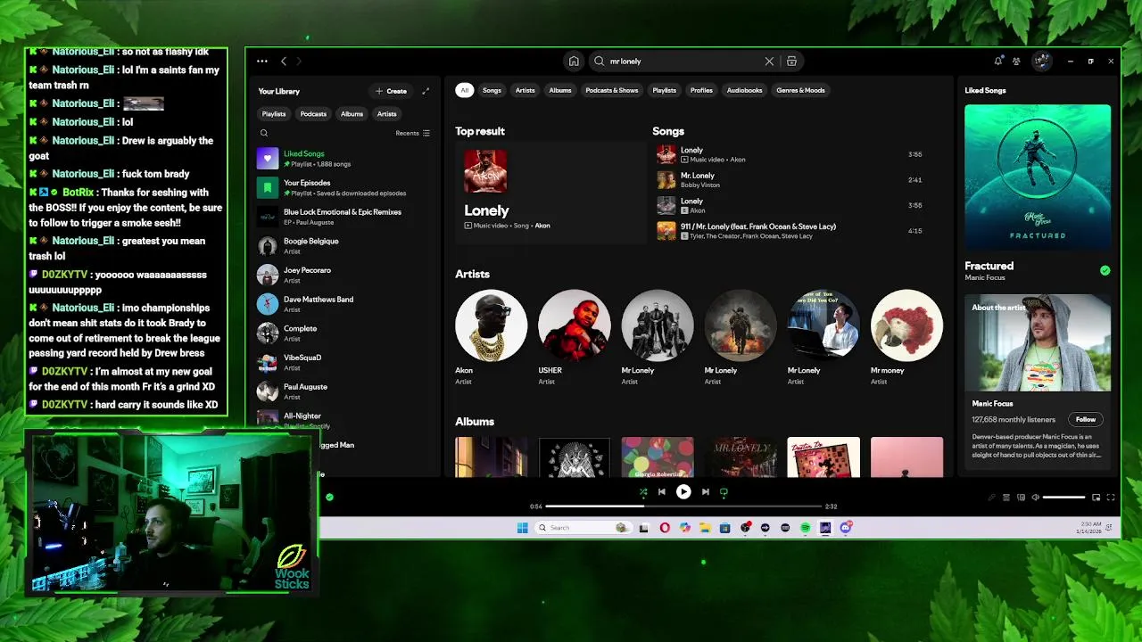The height and width of the screenshot is (642, 1142).
Task: Click the Windows taskbar Search box
Action: [x=583, y=528]
